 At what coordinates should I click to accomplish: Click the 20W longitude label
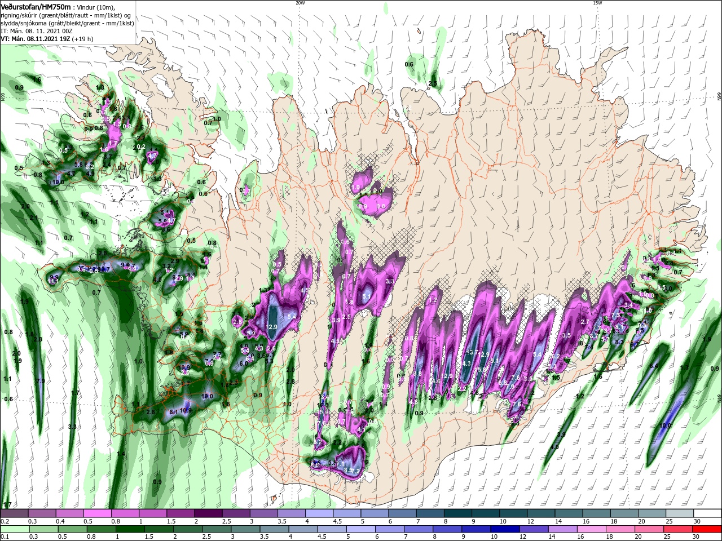coord(300,3)
